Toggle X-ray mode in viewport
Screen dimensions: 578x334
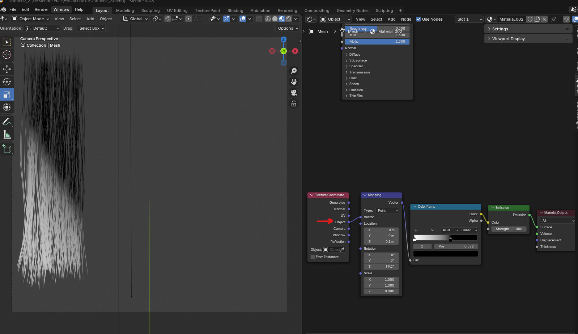point(259,19)
